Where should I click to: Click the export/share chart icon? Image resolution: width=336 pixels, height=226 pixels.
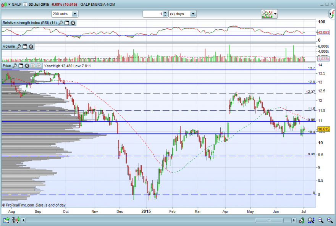pyautogui.click(x=6, y=220)
